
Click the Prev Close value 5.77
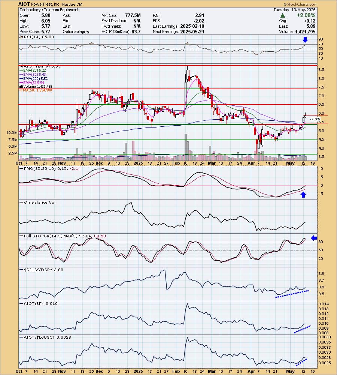pyautogui.click(x=46, y=31)
